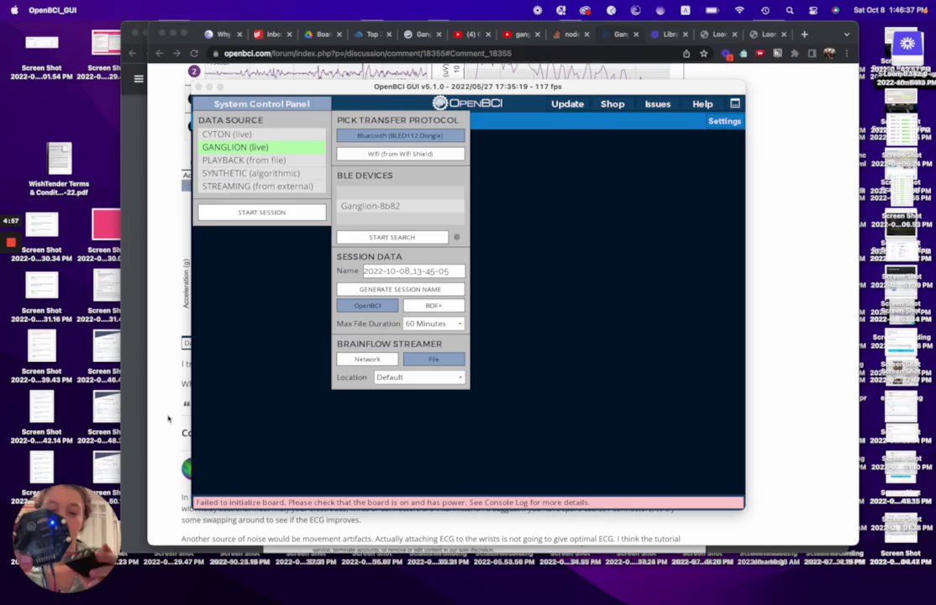Open the Chrome extensions puzzle icon
The width and height of the screenshot is (936, 605).
click(795, 53)
